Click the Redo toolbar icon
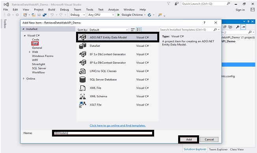This screenshot has width=257, height=153. (x=61, y=15)
